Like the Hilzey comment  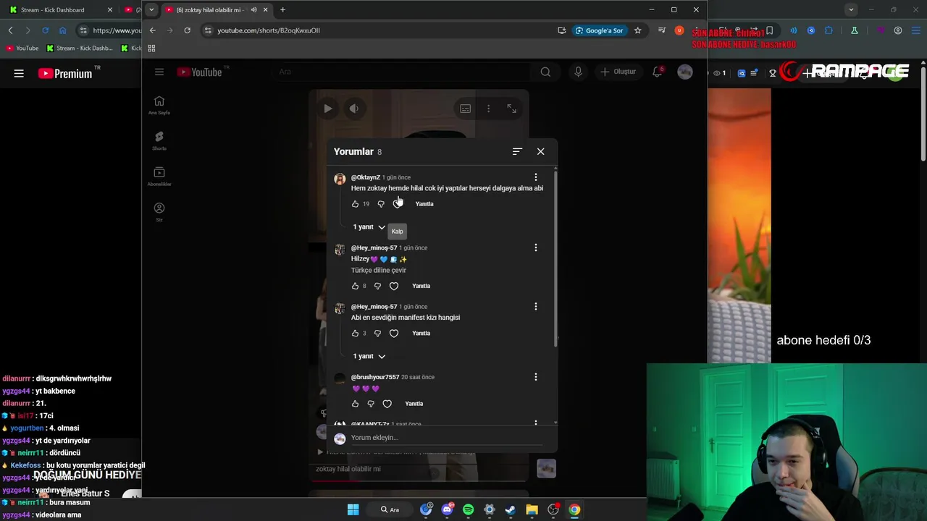pyautogui.click(x=355, y=286)
